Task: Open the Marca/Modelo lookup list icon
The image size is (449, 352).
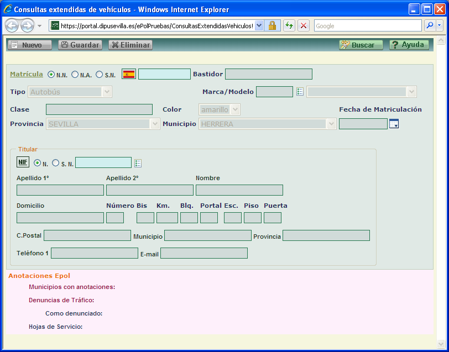Action: [300, 92]
